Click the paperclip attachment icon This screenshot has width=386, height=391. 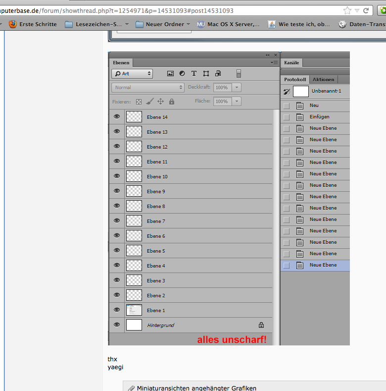pyautogui.click(x=131, y=388)
